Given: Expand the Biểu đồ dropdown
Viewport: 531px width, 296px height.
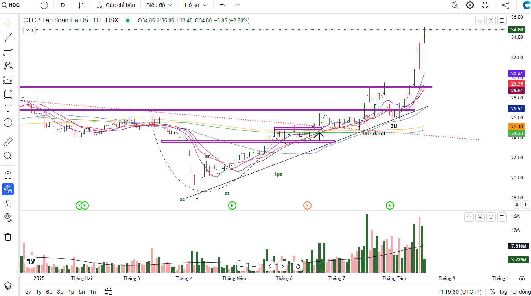Looking at the screenshot, I should pyautogui.click(x=159, y=5).
